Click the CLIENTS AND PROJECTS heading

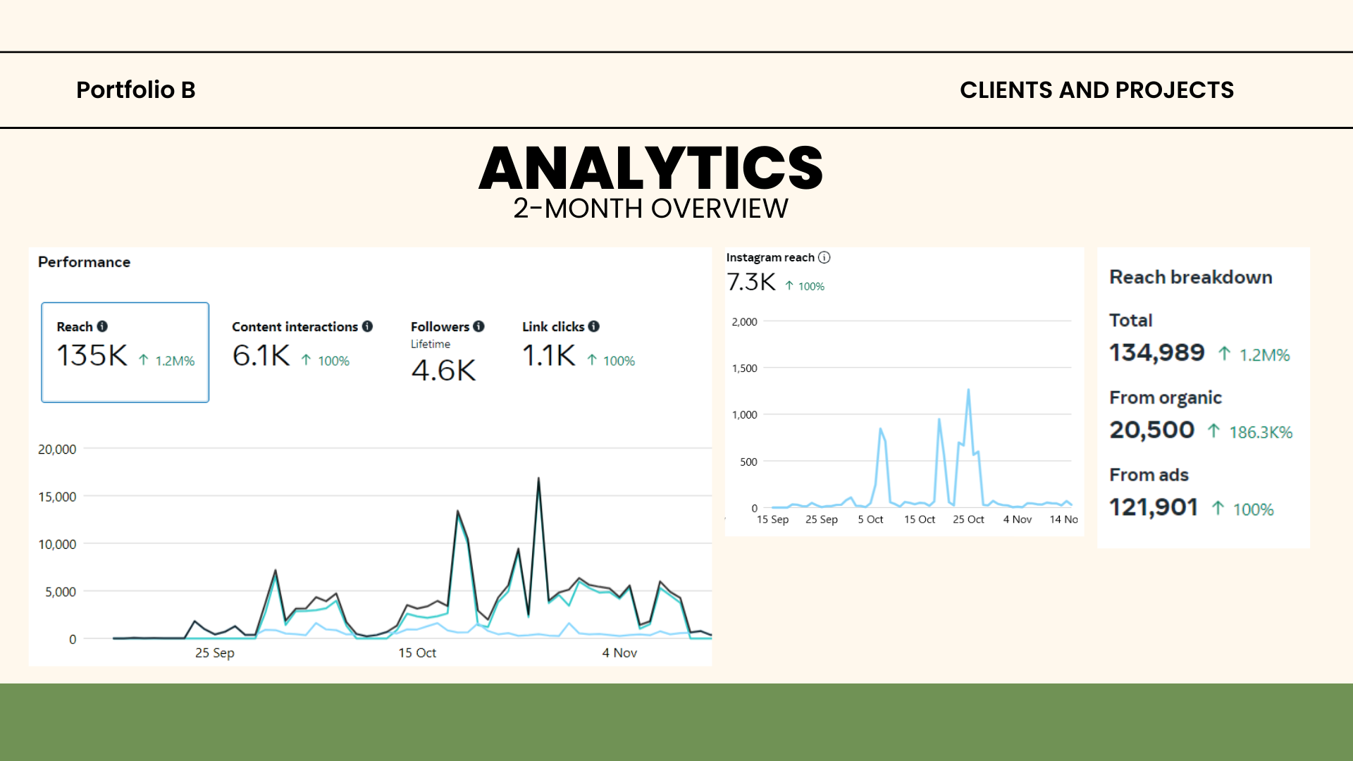click(1096, 90)
